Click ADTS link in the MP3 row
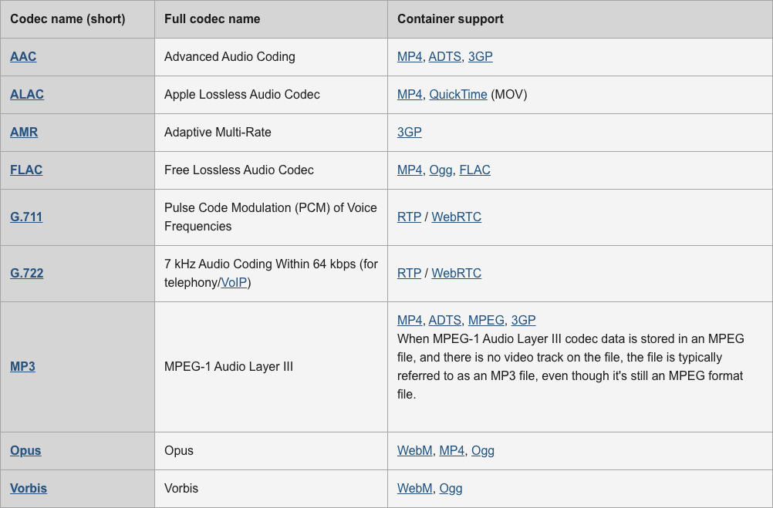Screen dimensions: 773x508 [444, 320]
